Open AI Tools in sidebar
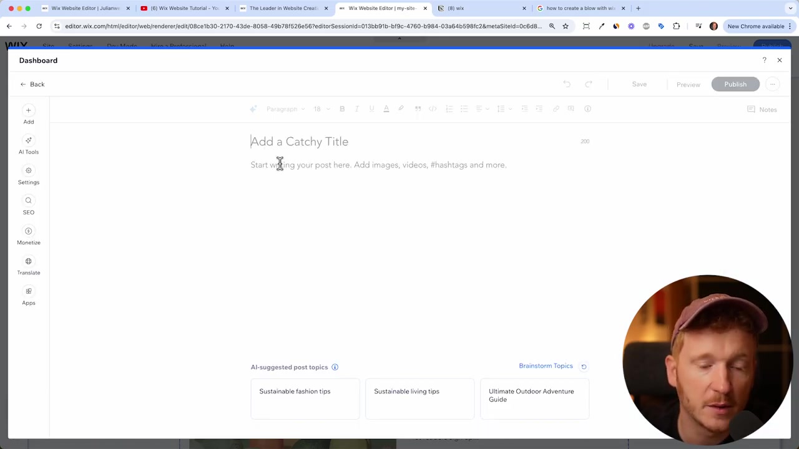Viewport: 799px width, 449px height. click(28, 145)
